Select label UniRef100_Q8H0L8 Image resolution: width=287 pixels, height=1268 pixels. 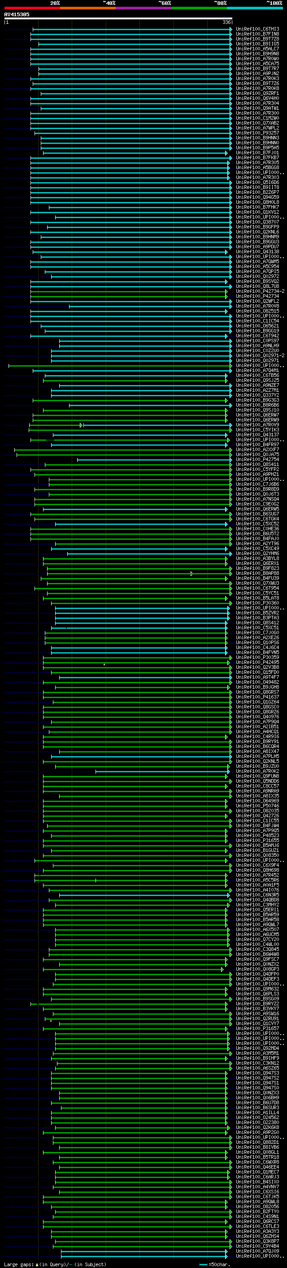pos(257,202)
